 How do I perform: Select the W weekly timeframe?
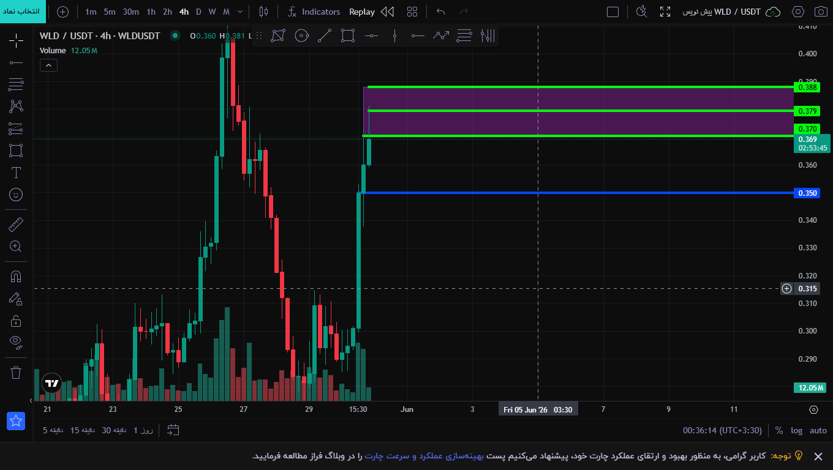[212, 12]
